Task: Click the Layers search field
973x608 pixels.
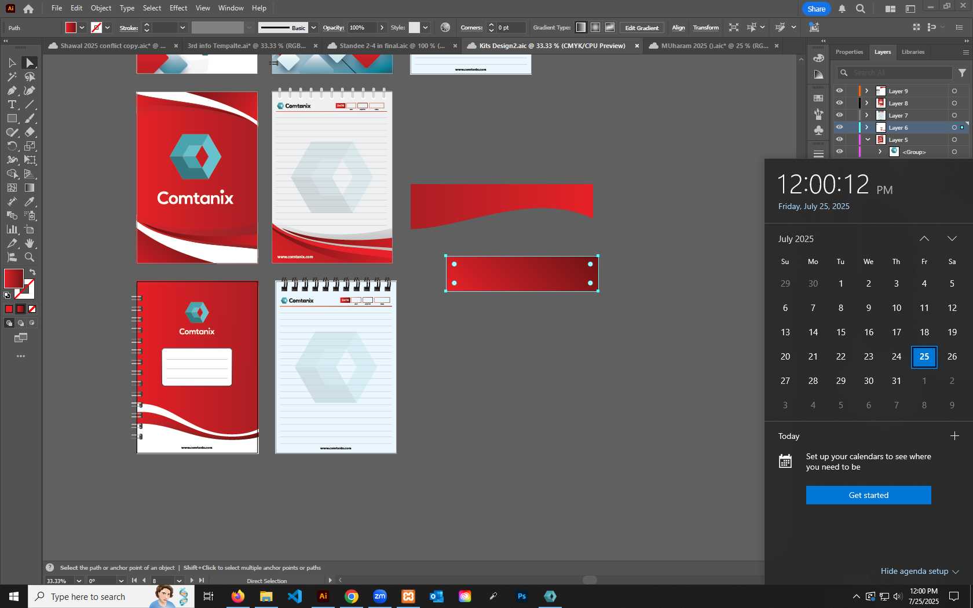Action: tap(895, 72)
